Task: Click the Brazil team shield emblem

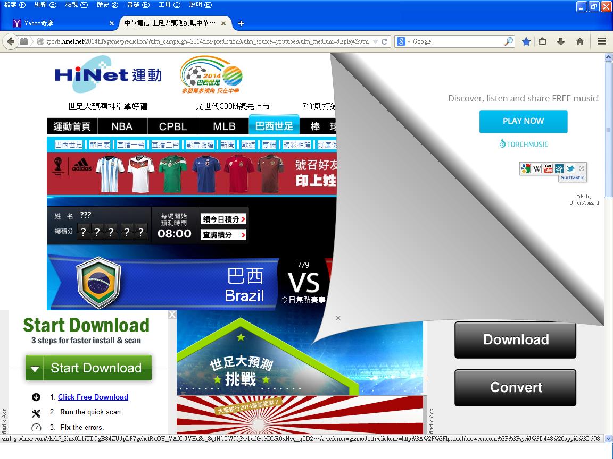Action: [99, 283]
